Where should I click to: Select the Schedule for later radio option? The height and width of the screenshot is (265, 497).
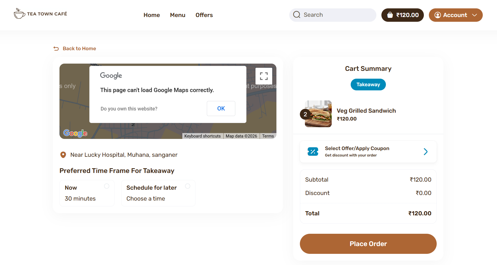(188, 186)
